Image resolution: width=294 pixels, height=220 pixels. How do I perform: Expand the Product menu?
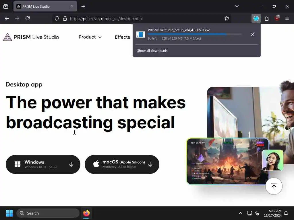click(x=90, y=37)
